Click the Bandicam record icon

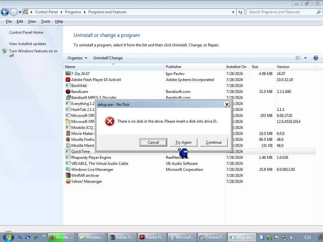pyautogui.click(x=68, y=91)
